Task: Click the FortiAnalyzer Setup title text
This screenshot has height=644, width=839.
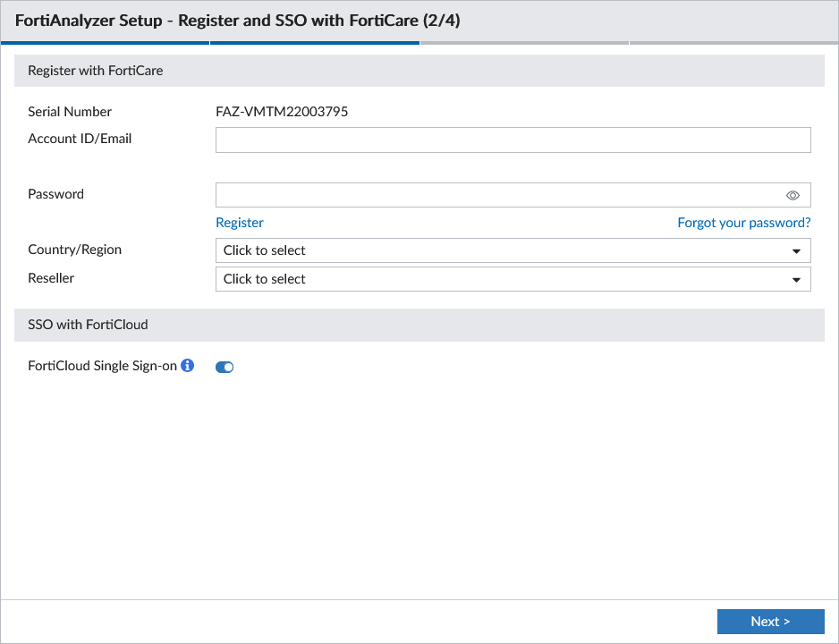Action: 238,21
